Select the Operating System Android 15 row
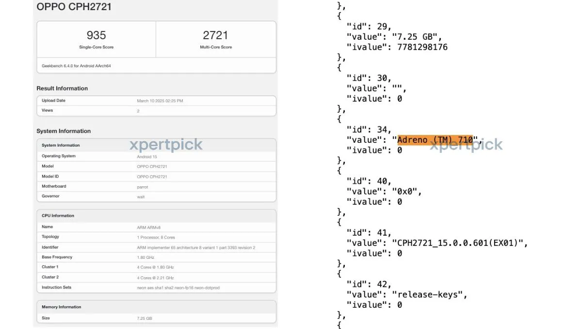This screenshot has height=329, width=582. pyautogui.click(x=156, y=156)
